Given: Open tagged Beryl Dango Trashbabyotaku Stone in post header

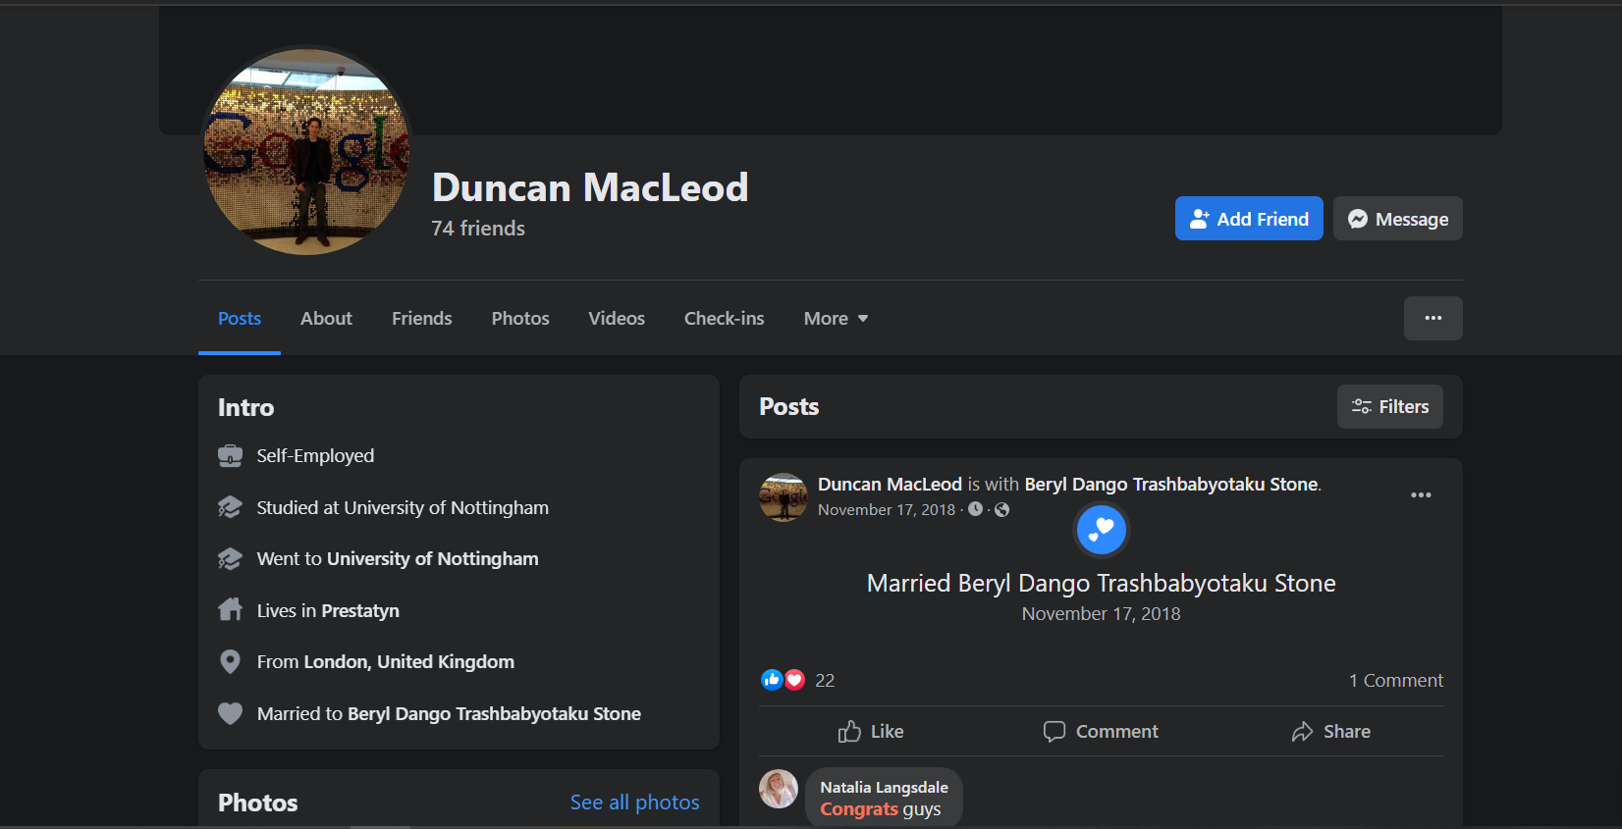Looking at the screenshot, I should point(1171,484).
